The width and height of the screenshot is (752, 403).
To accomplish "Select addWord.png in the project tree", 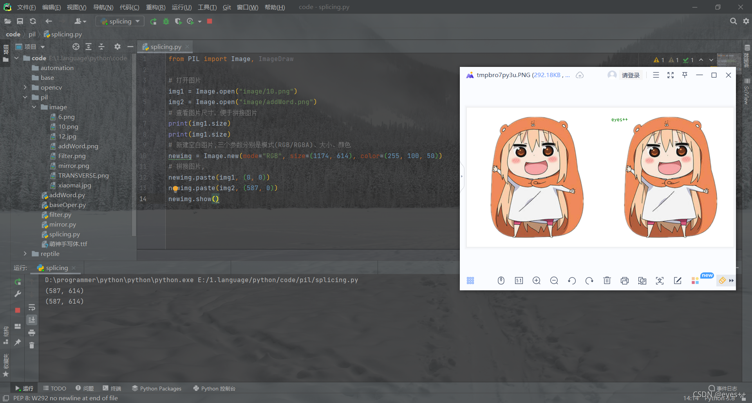I will tap(78, 146).
